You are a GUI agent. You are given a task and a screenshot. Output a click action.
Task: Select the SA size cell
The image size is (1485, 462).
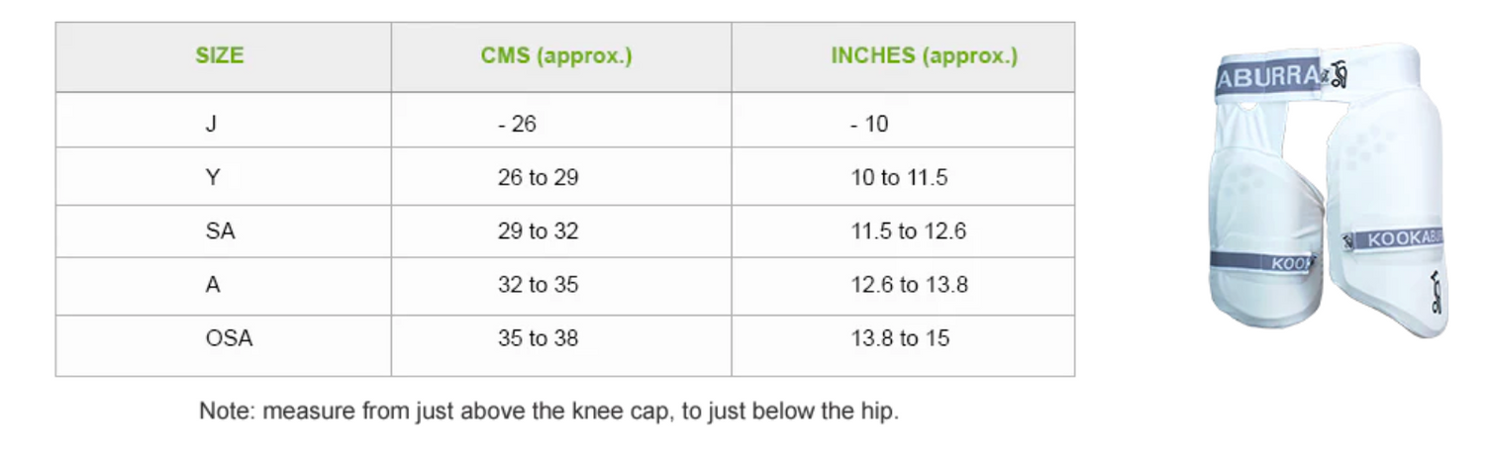pos(220,231)
